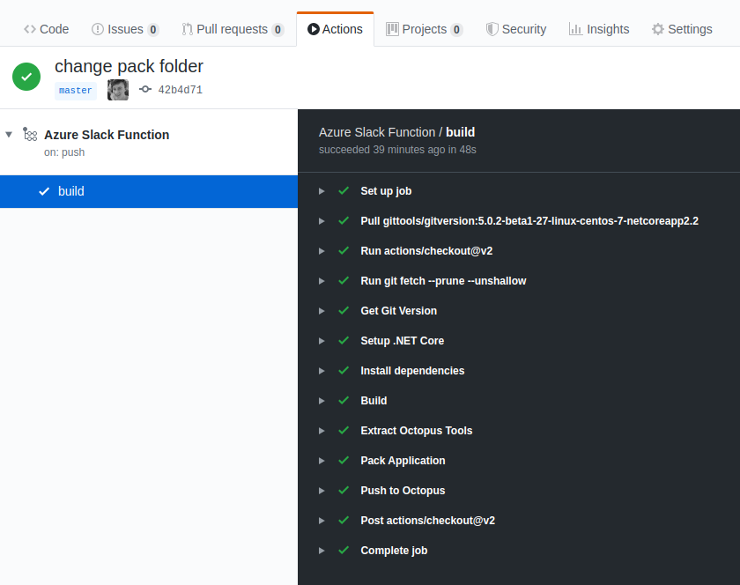Expand the Complete job step arrow
This screenshot has height=585, width=740.
[322, 551]
